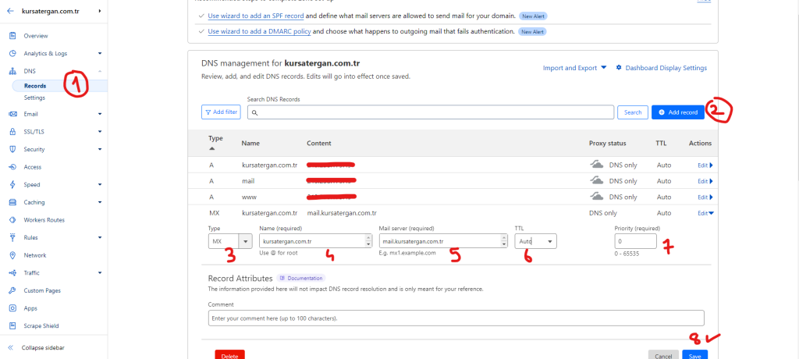Click the Priority (required) field
799x359 pixels.
point(635,241)
